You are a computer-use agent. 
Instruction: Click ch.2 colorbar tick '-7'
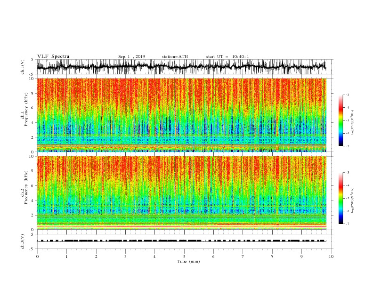tap(348, 224)
